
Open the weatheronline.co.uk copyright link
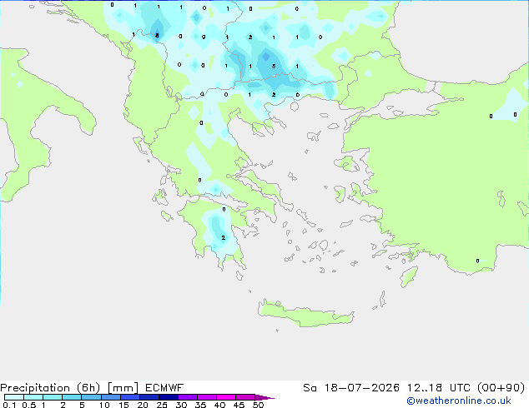coord(459,401)
